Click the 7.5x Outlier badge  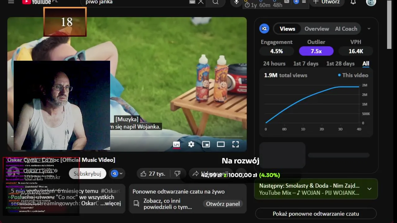(x=316, y=51)
